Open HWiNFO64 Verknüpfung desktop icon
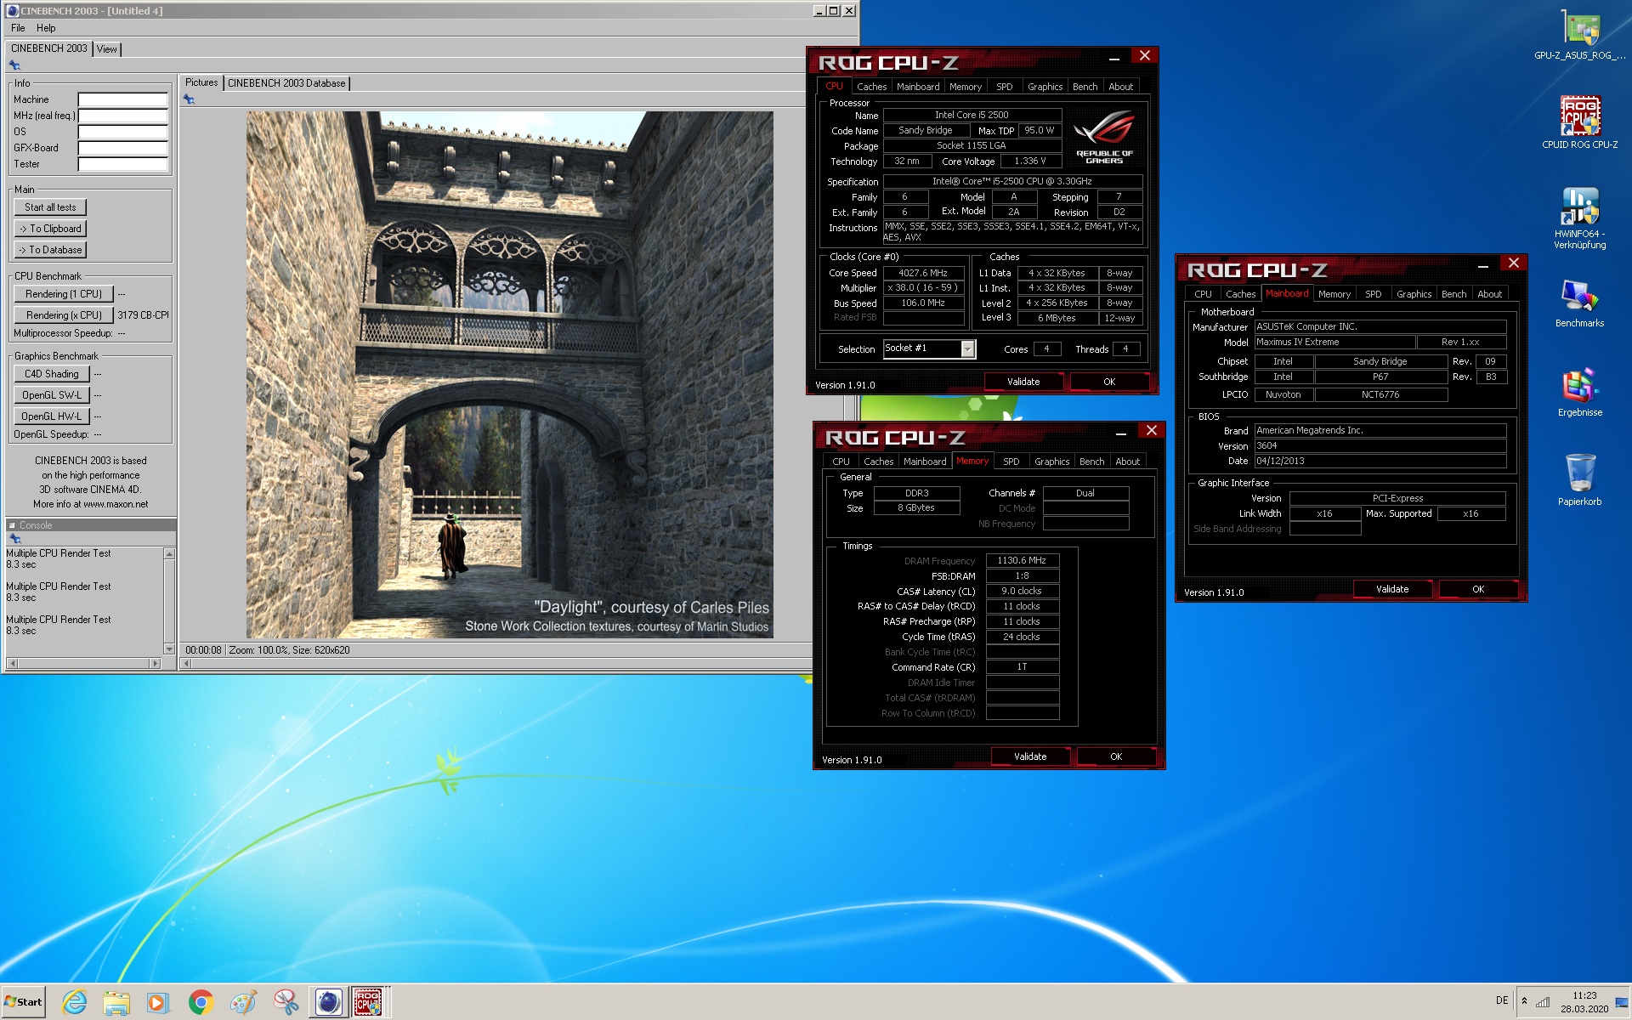Screen dimensions: 1632x1020 pos(1579,218)
